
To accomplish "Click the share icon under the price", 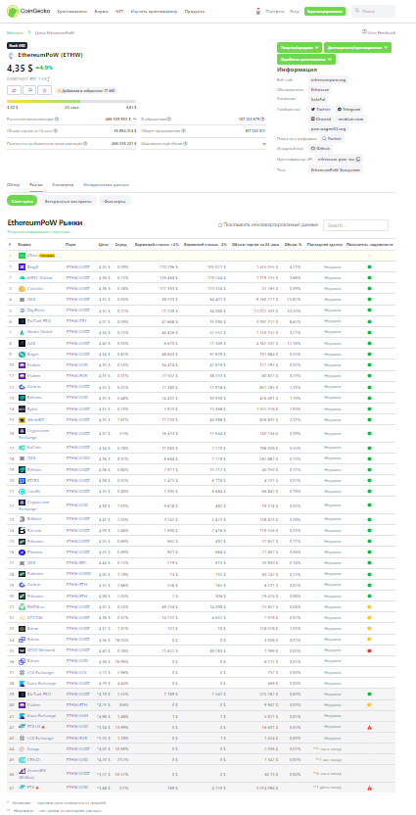I will coord(14,90).
